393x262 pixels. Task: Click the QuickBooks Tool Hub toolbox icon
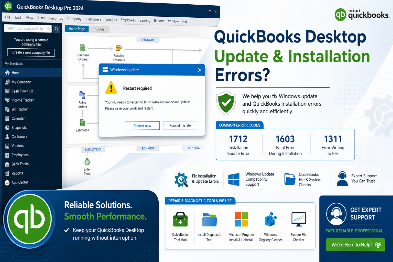click(180, 220)
